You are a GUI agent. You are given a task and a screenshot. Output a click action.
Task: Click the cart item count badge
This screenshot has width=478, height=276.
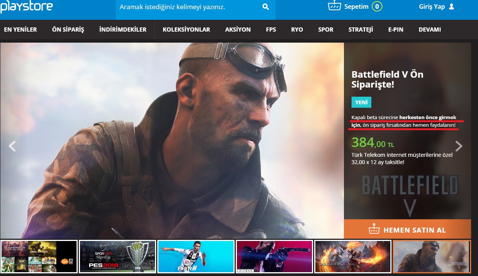pos(377,6)
